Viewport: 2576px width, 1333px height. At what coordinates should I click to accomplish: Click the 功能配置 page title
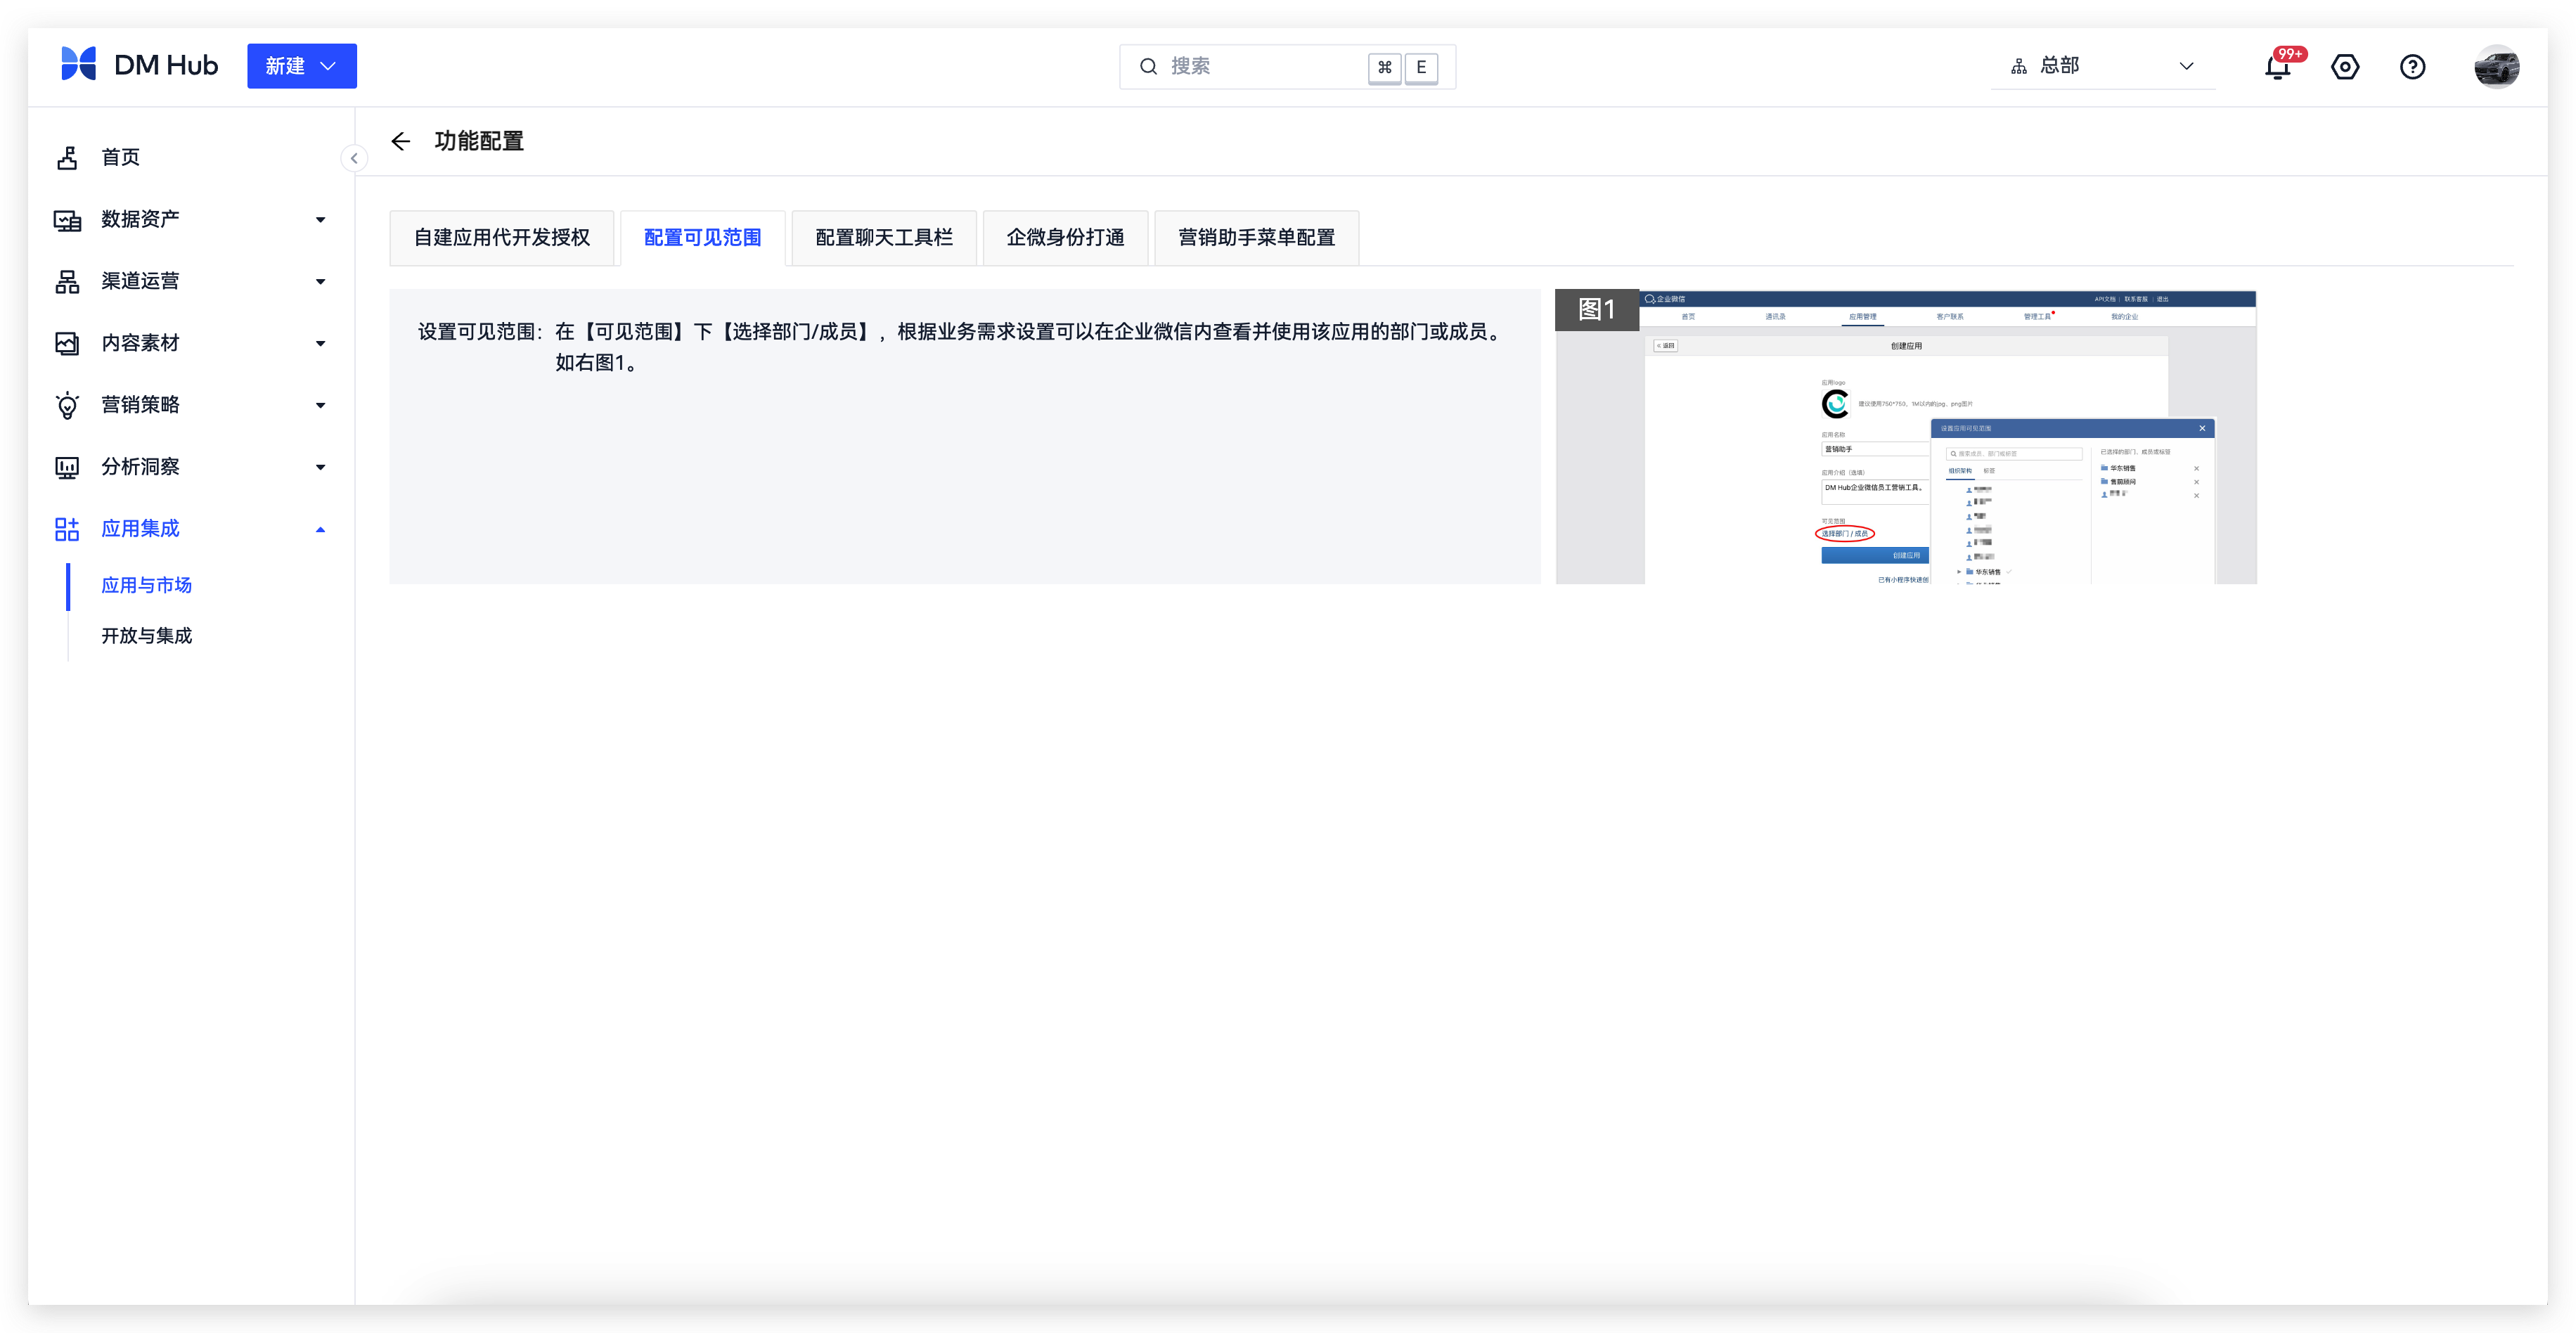pos(479,141)
